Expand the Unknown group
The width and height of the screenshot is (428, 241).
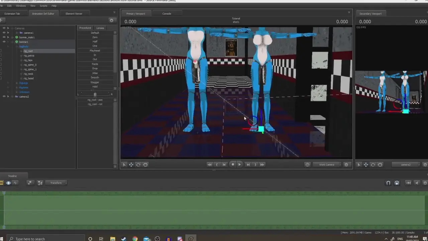tap(17, 92)
